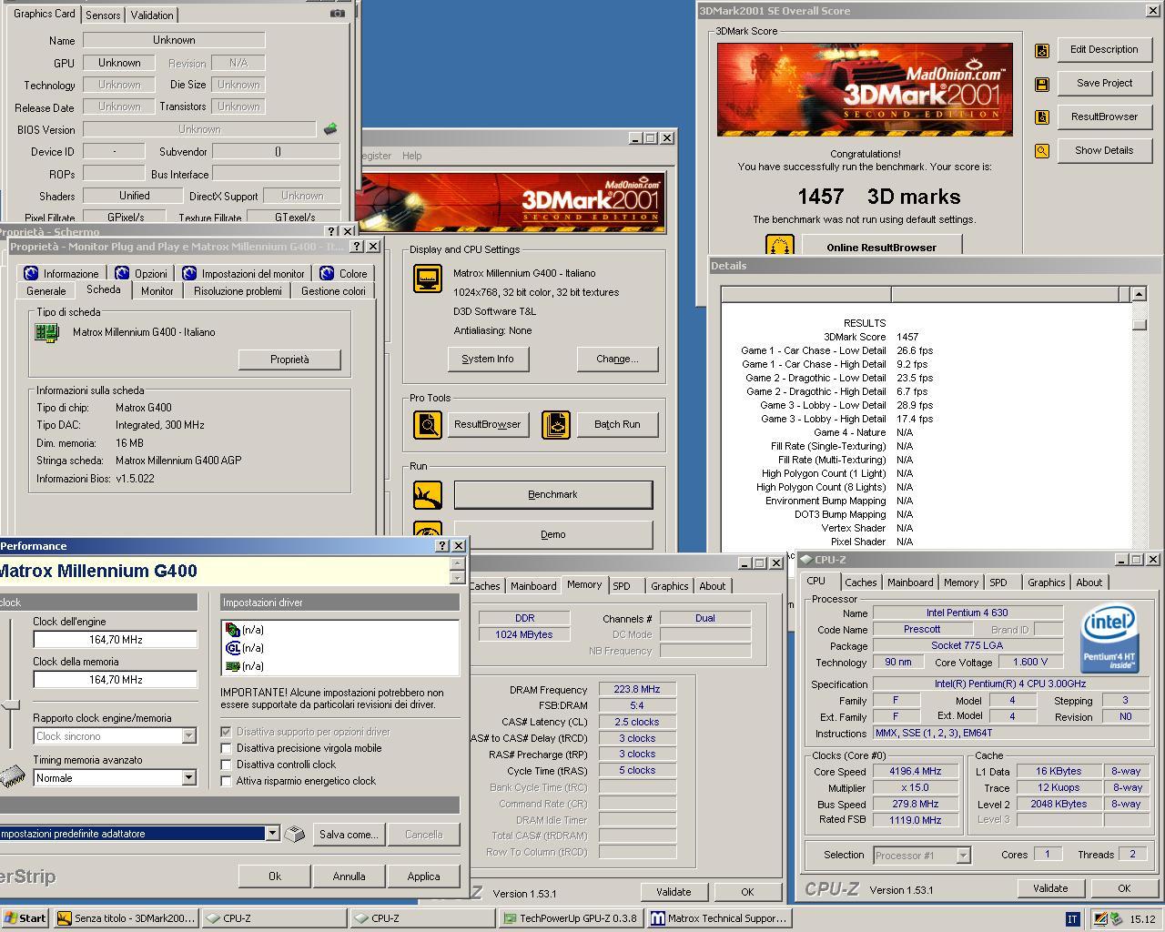1165x932 pixels.
Task: Click the GPU-Z screenshot camera icon
Action: (337, 14)
